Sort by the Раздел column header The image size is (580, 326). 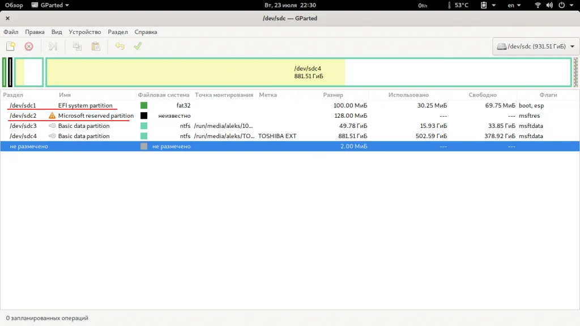pyautogui.click(x=28, y=95)
